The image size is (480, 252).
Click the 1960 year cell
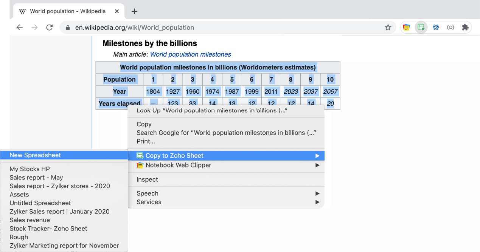point(193,91)
